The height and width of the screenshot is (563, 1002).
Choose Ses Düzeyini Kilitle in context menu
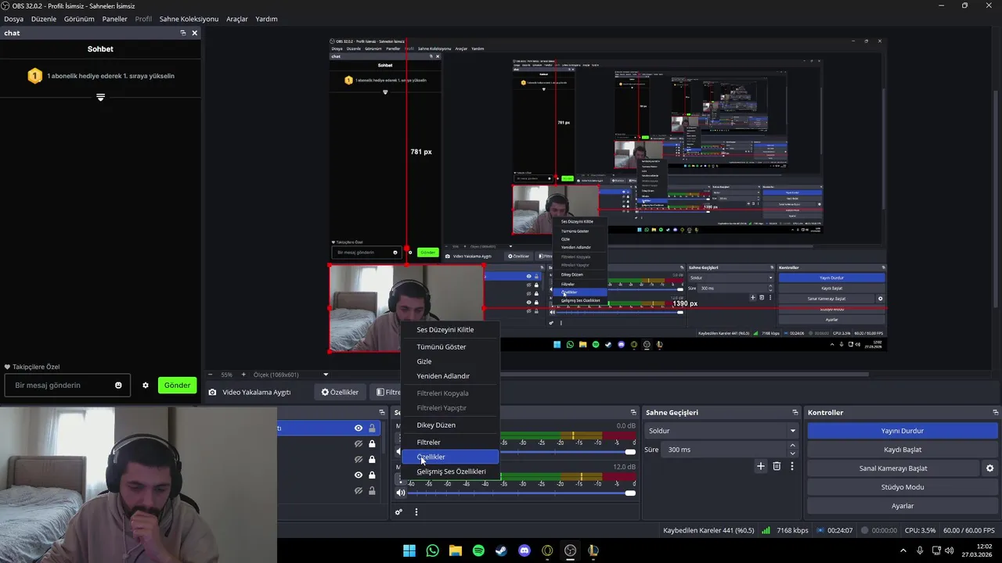[450, 330]
